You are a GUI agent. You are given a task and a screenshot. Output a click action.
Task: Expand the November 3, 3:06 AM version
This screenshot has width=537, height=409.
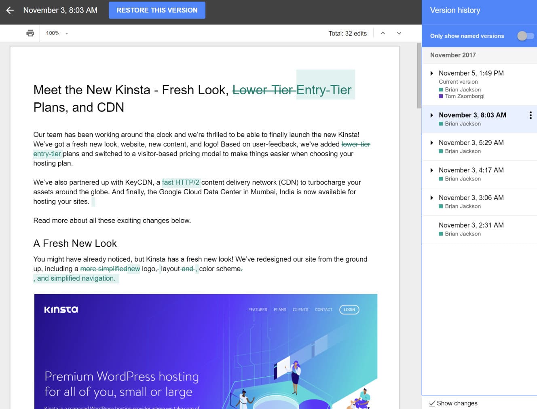click(x=432, y=197)
